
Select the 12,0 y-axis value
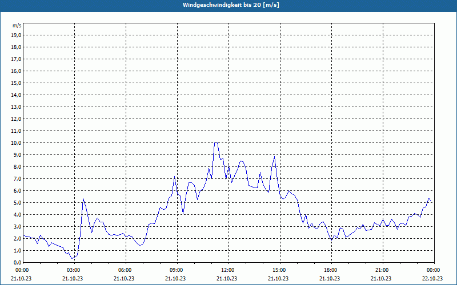click(x=16, y=119)
